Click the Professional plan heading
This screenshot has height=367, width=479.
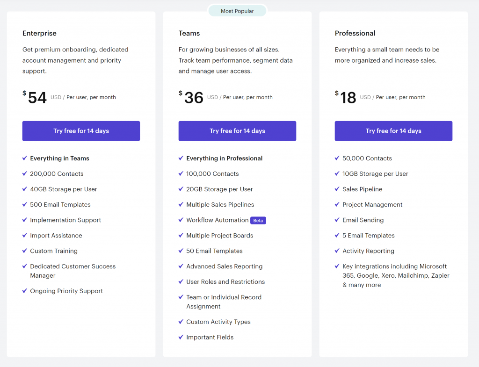[x=355, y=33]
